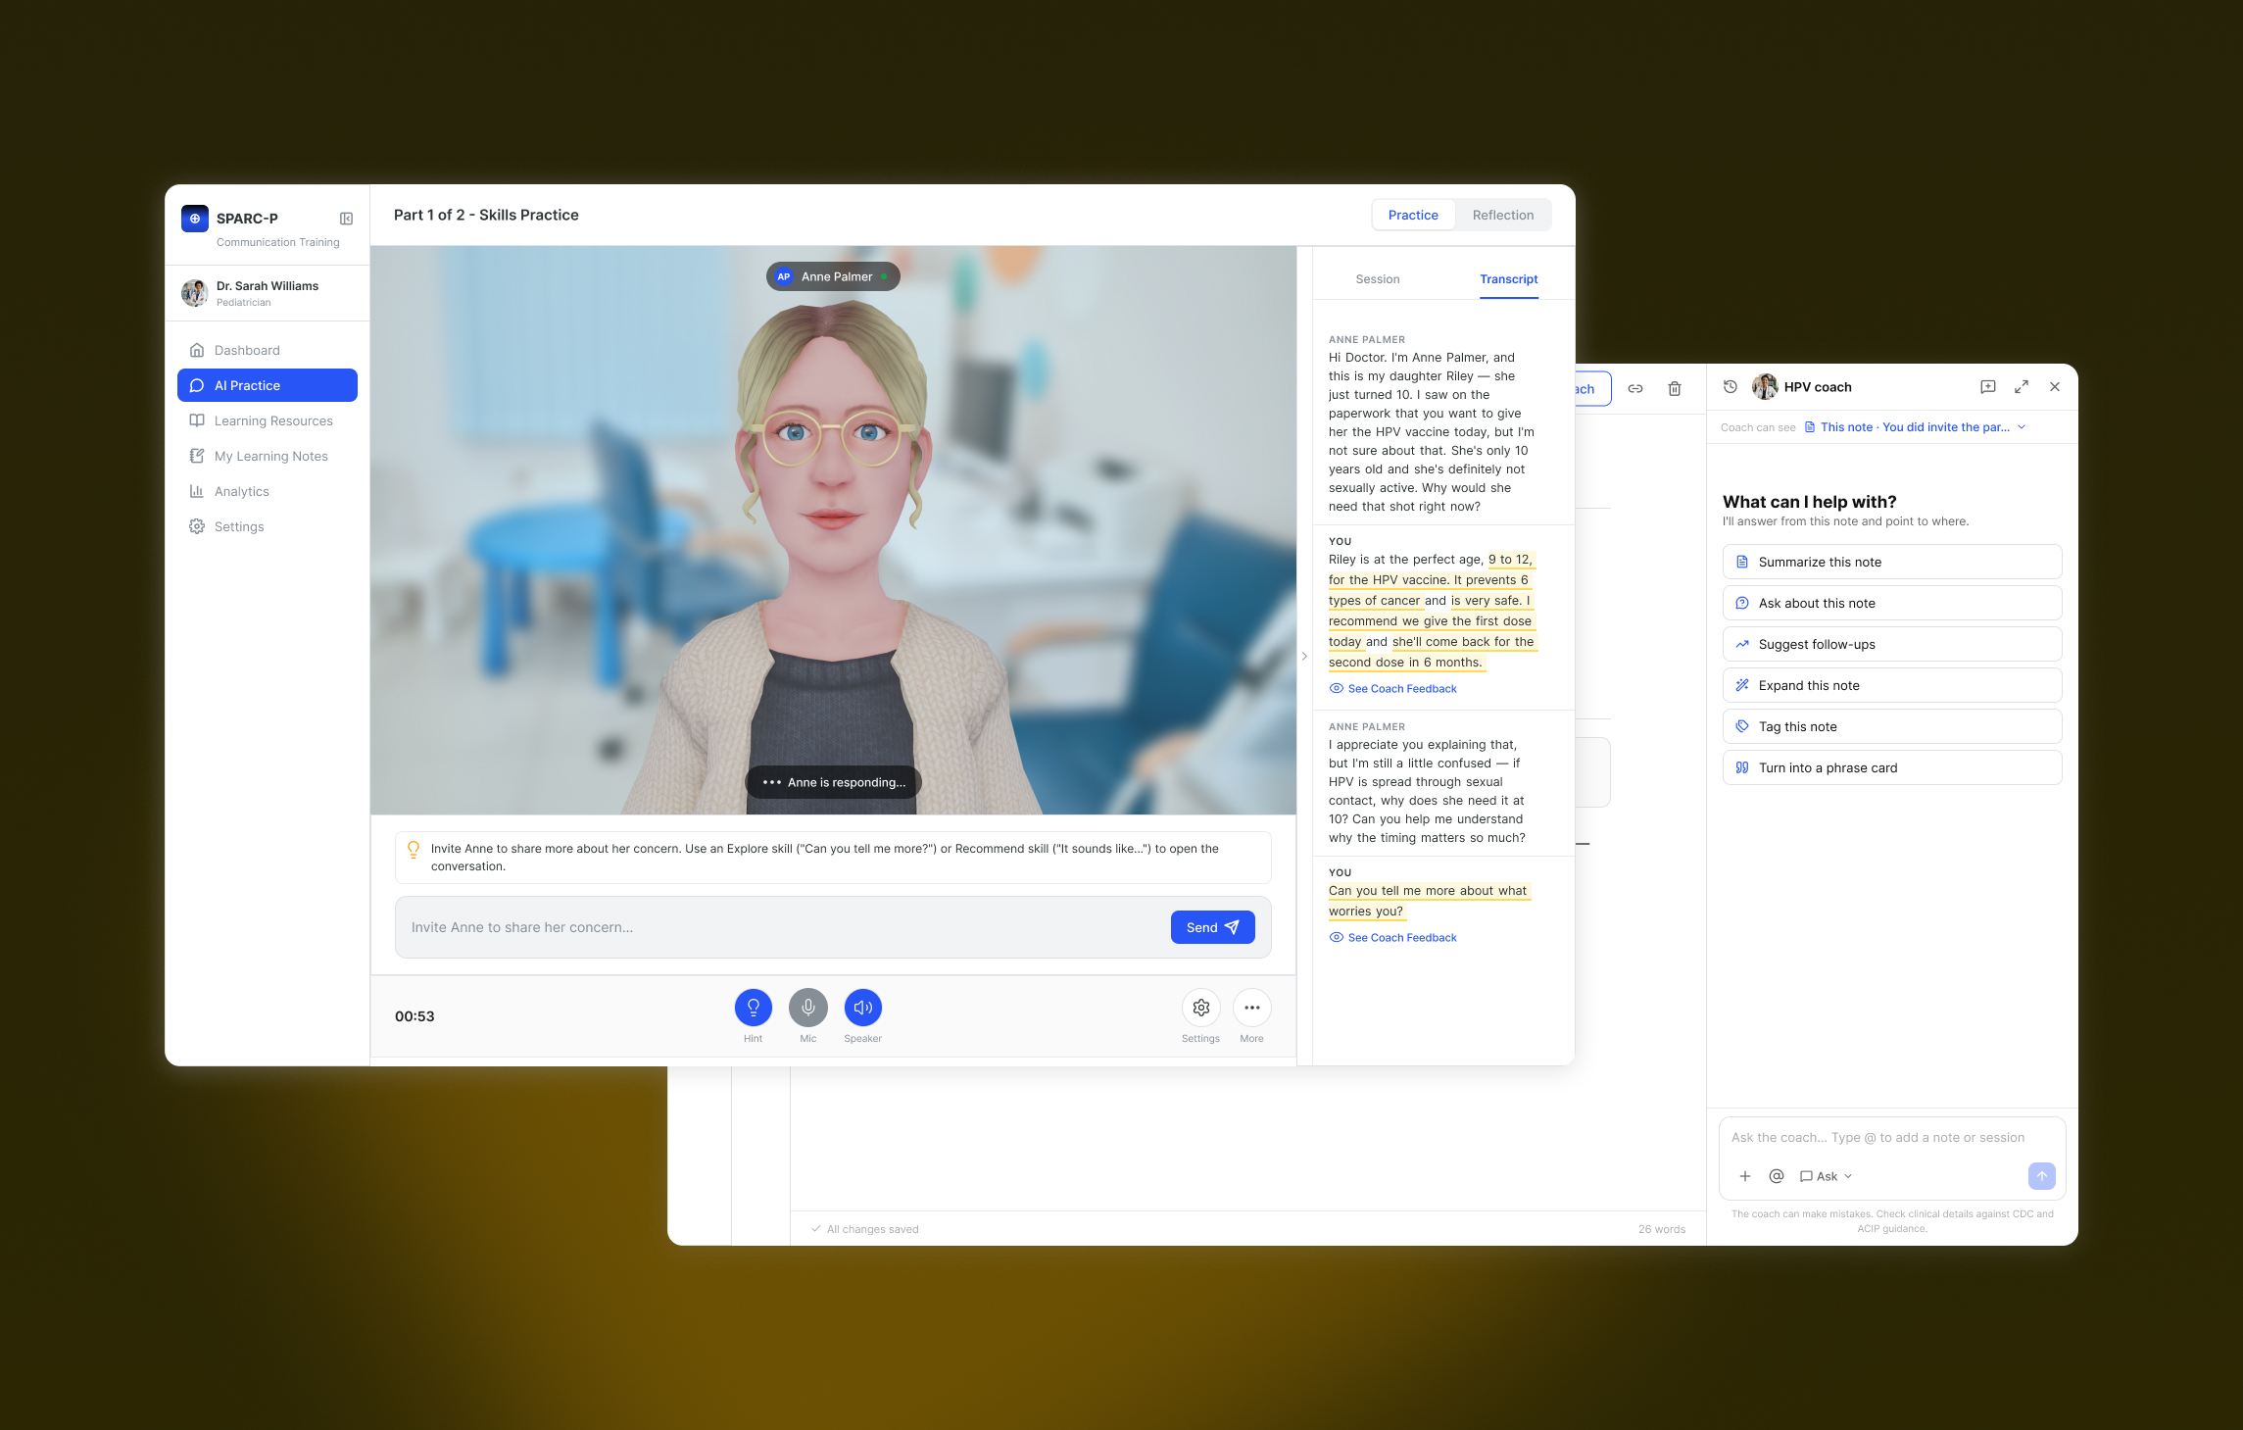Start new chat in HPV coach panel

[1987, 387]
